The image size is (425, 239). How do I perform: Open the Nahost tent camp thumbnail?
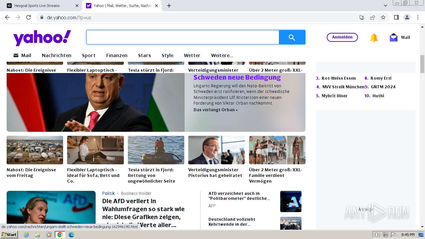35,150
